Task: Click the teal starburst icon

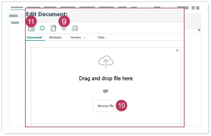Action: point(42,28)
